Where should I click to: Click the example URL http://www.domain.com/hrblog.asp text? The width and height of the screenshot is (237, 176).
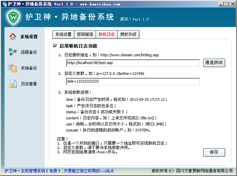point(129,55)
